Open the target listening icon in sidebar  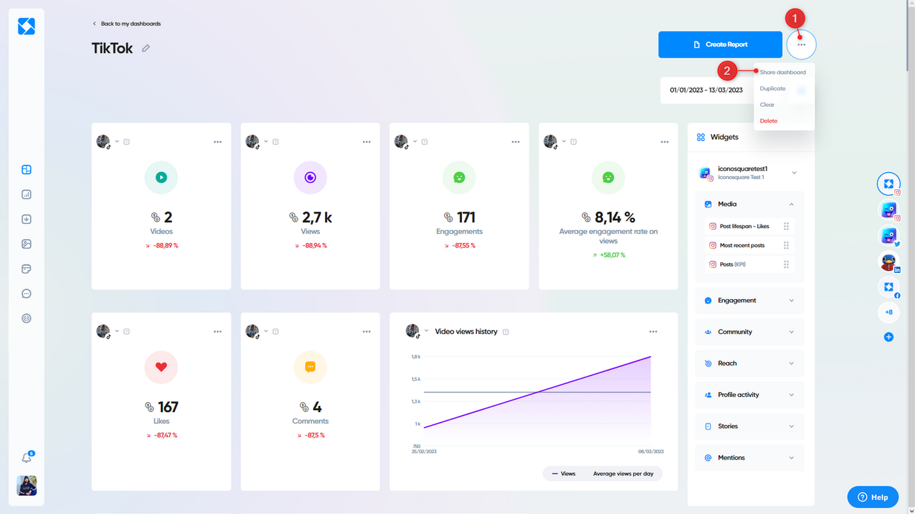[26, 319]
